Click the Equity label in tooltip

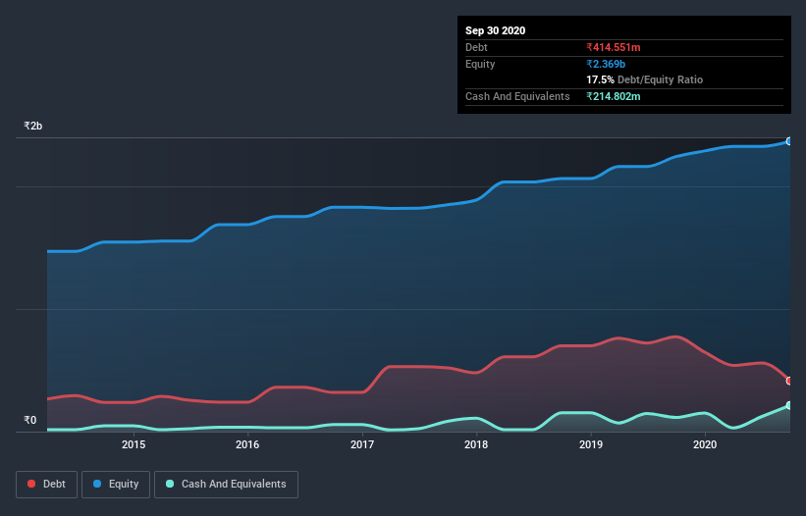(480, 64)
